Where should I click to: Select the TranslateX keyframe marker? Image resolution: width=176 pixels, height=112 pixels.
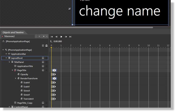tap(53, 99)
